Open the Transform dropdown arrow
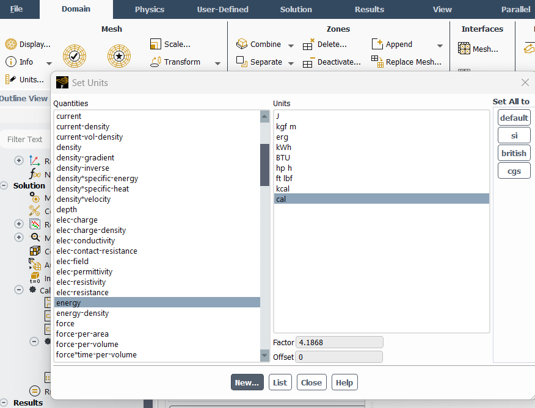Viewport: 535px width, 408px height. pyautogui.click(x=217, y=63)
